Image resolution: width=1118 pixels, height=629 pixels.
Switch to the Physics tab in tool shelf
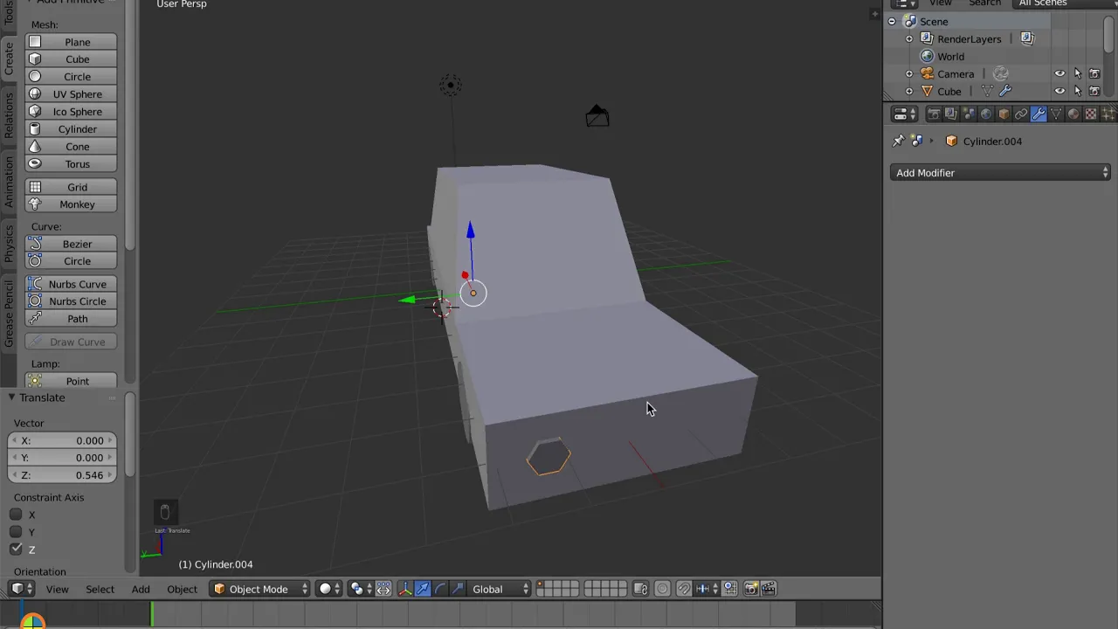[x=9, y=244]
